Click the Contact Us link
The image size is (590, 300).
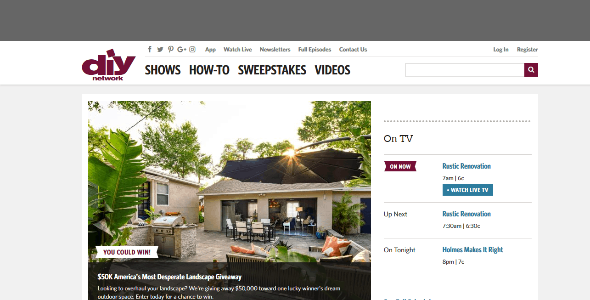[353, 50]
